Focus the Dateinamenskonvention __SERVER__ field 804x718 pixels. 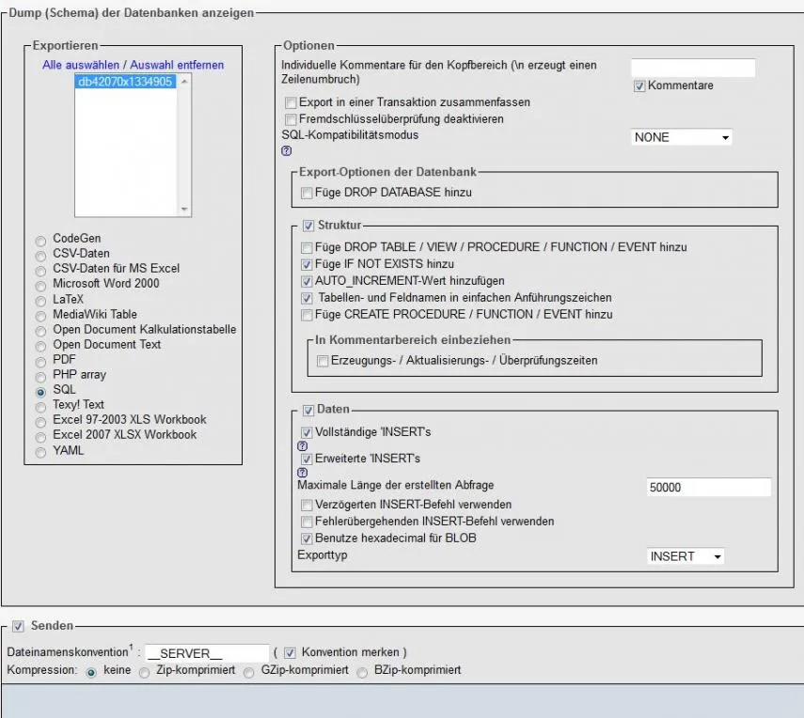point(207,653)
